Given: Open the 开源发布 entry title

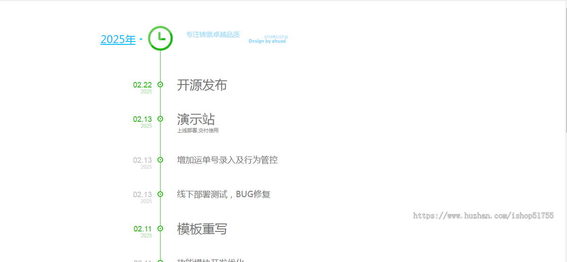Looking at the screenshot, I should click(202, 85).
